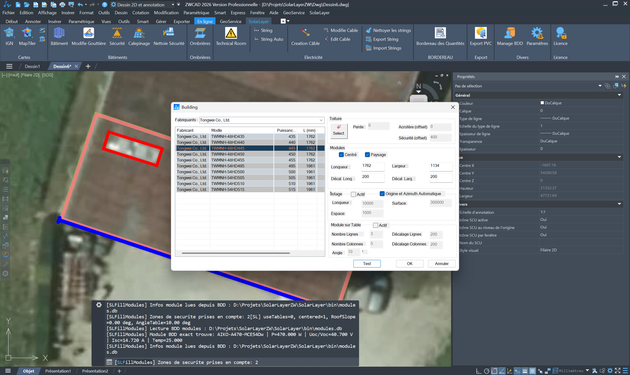This screenshot has width=630, height=375.
Task: Launch the Export PVC tool
Action: tap(481, 36)
